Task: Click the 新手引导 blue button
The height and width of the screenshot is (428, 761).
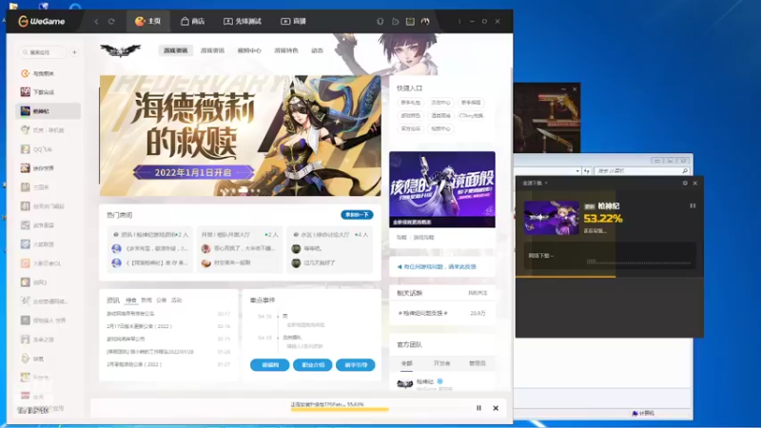Action: pos(355,365)
